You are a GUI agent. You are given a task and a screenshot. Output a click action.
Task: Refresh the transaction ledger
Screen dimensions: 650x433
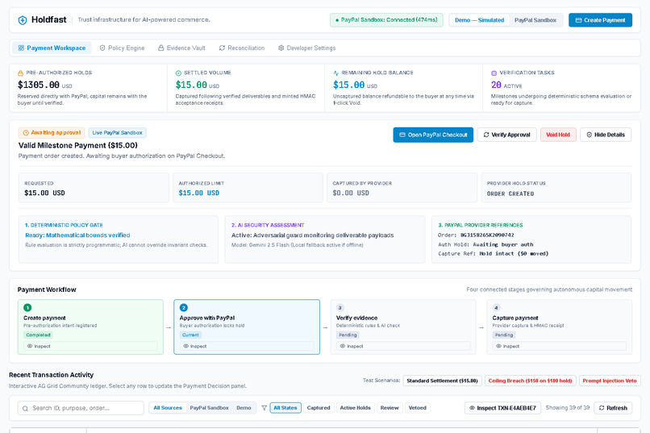point(613,408)
